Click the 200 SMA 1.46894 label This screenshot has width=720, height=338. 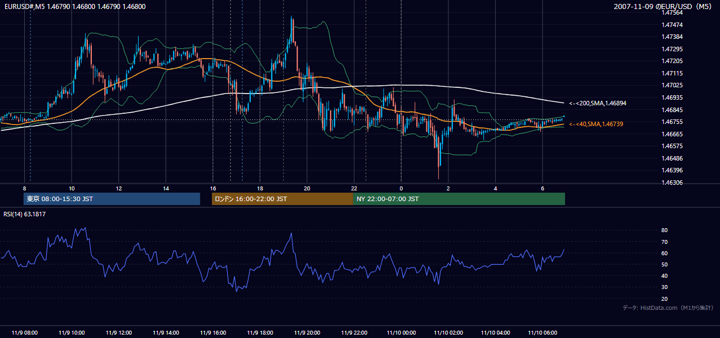tap(597, 103)
